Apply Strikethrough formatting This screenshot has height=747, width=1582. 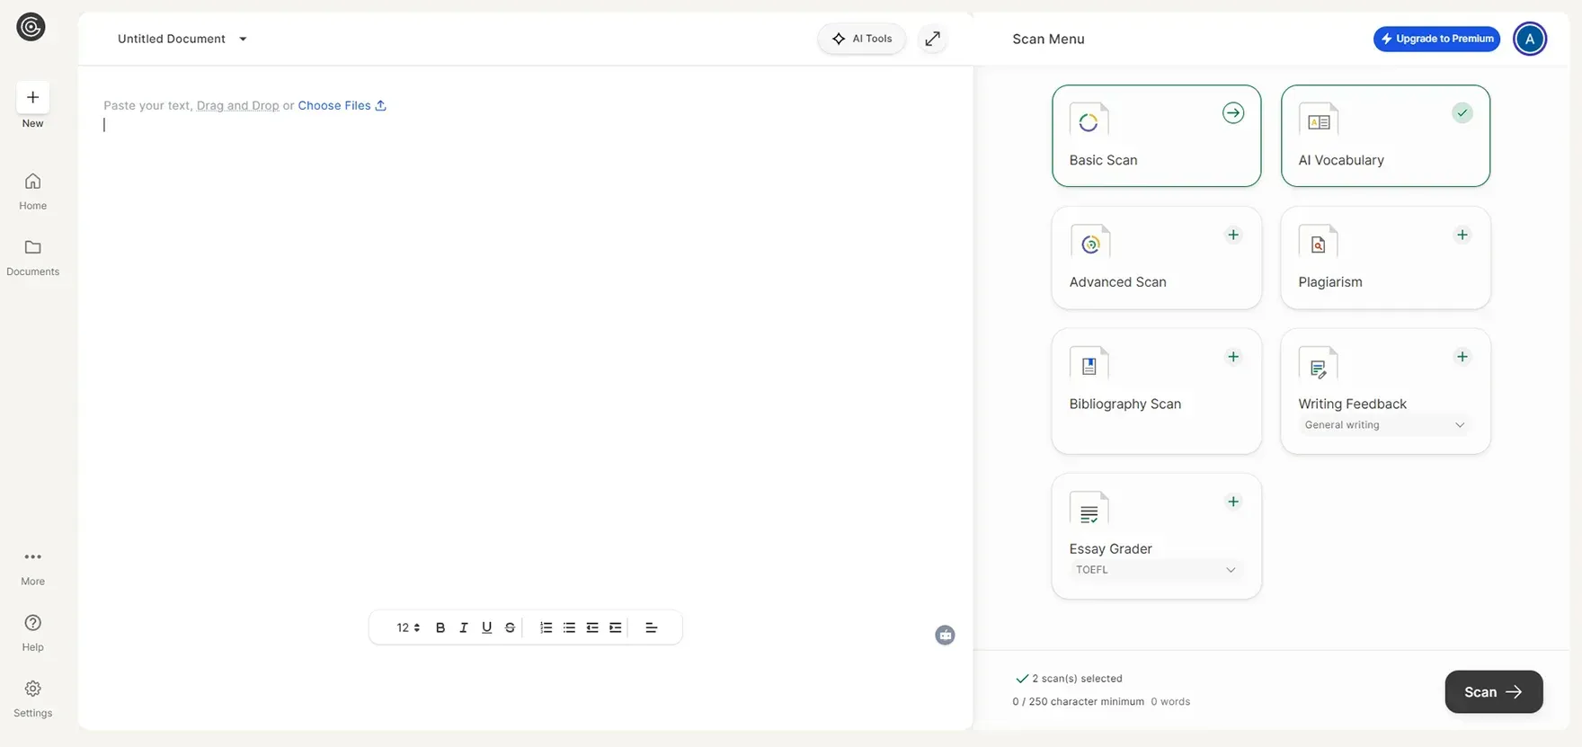(510, 627)
